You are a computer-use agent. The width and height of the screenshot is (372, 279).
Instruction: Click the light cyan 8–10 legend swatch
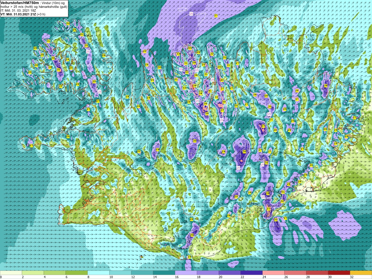(99, 273)
